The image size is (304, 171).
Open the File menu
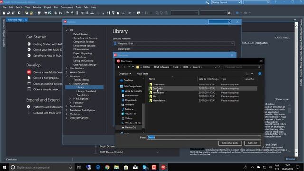point(4,7)
